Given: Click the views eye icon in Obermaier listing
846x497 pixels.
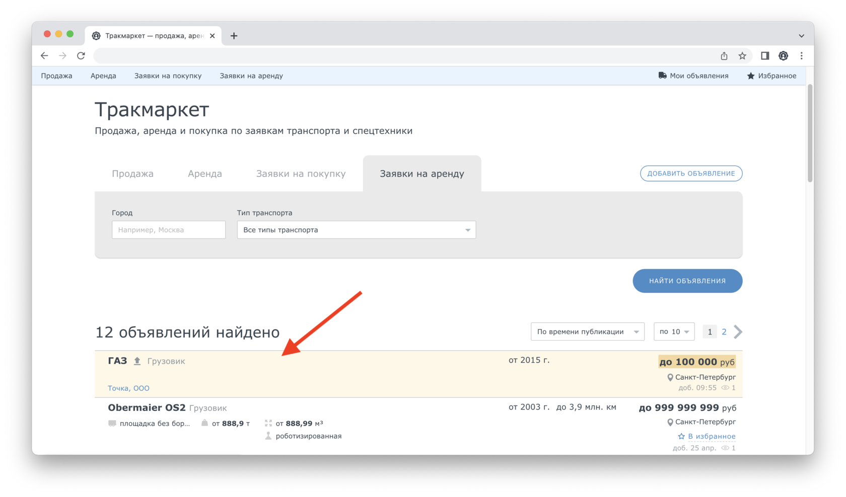Looking at the screenshot, I should pyautogui.click(x=725, y=448).
